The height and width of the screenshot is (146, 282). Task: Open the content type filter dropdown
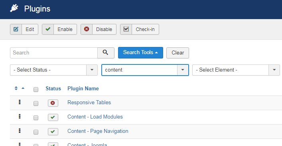[x=145, y=70]
